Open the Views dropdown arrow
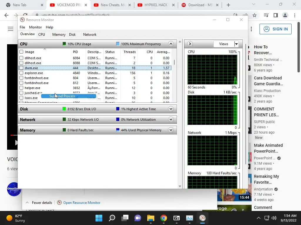The height and width of the screenshot is (225, 301). coord(236,44)
